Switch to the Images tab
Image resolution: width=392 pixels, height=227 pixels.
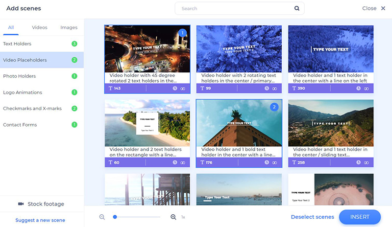coord(69,27)
